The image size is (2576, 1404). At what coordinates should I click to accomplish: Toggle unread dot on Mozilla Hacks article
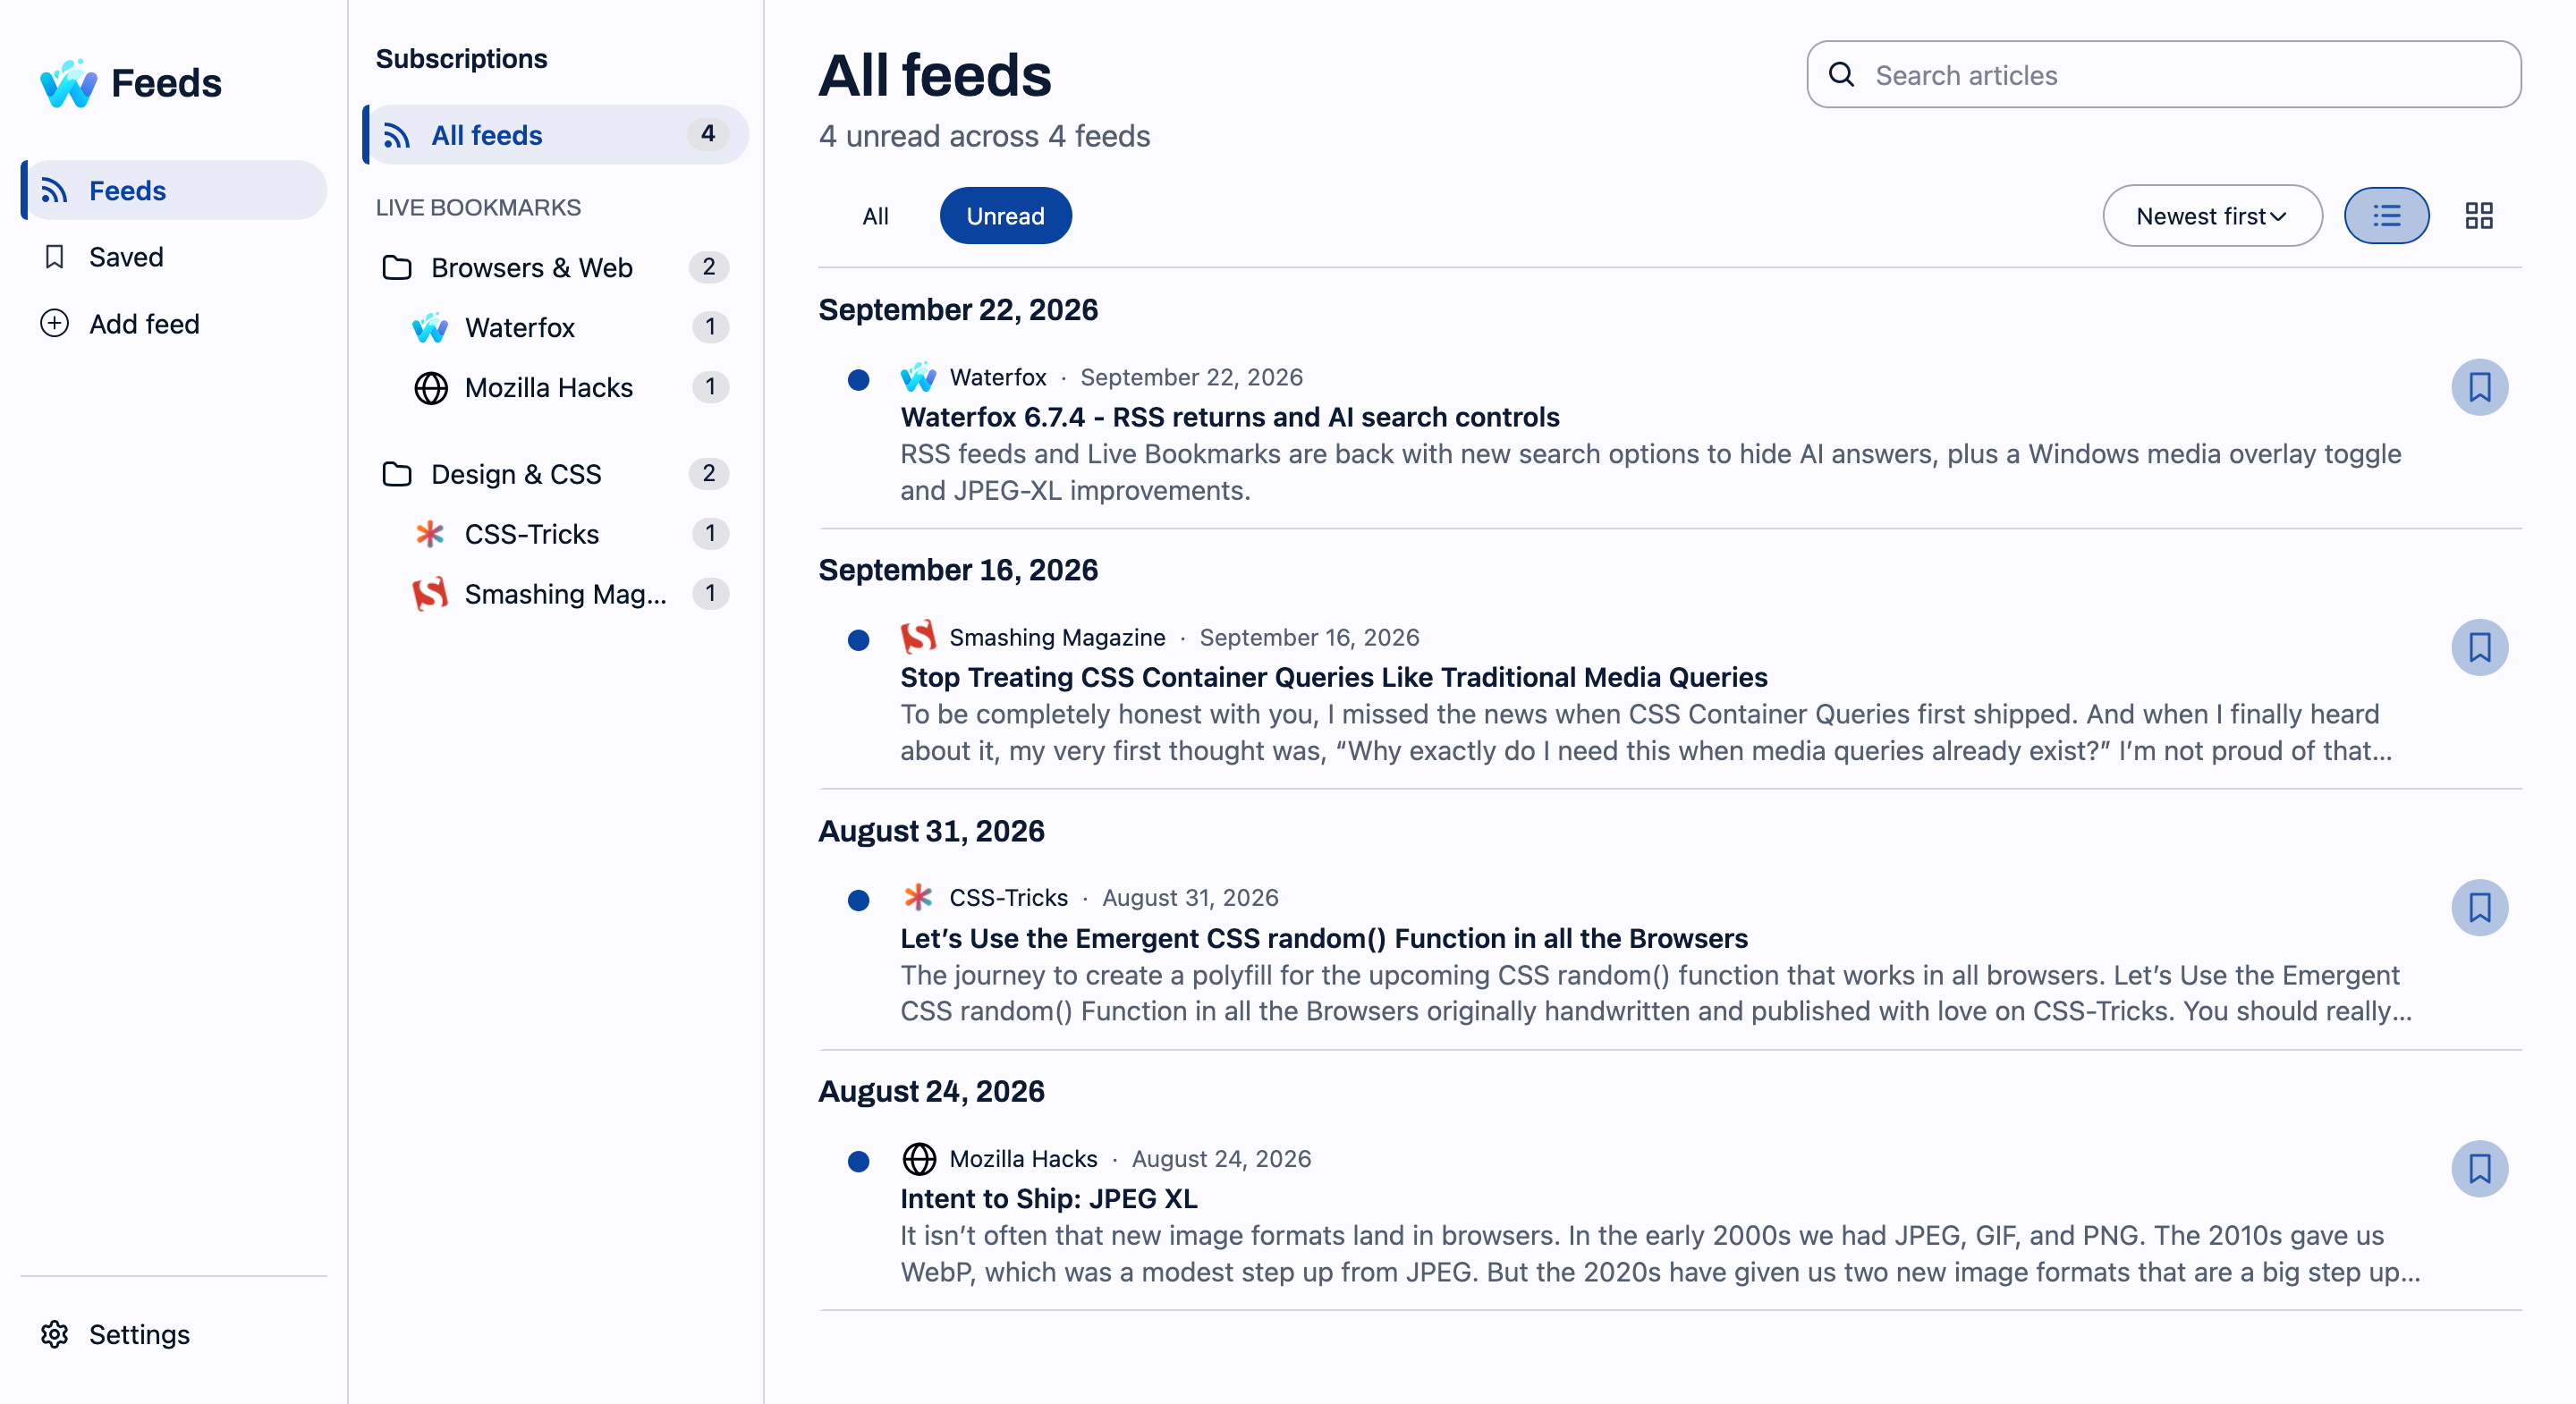pos(858,1162)
